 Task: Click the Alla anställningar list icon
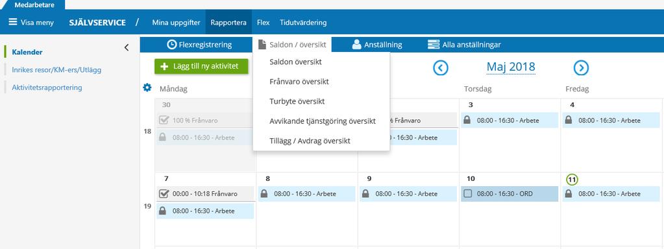click(x=433, y=44)
